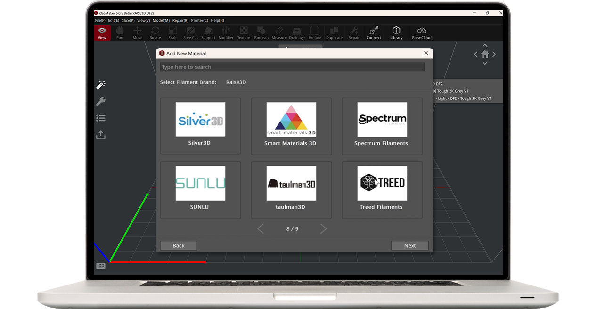Screen dimensions: 589x309
Task: Launch the model Repair tool
Action: point(354,32)
